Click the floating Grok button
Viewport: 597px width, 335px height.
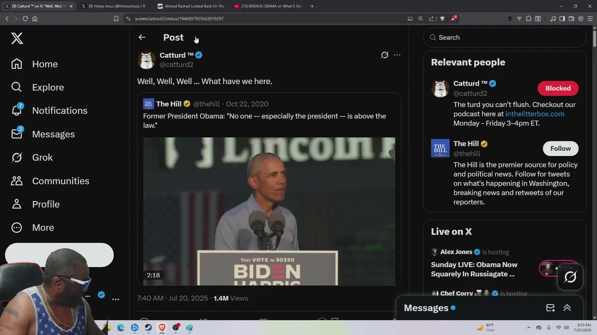(x=570, y=277)
